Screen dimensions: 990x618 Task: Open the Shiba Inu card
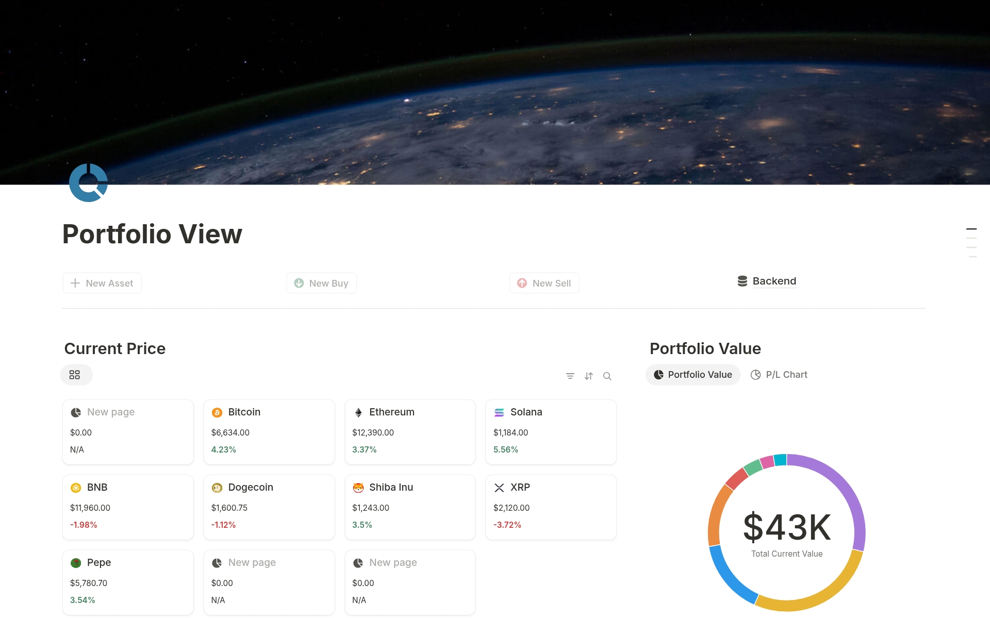[410, 507]
